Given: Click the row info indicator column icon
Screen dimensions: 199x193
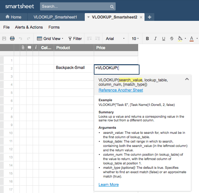Looking at the screenshot, I should tap(36, 47).
